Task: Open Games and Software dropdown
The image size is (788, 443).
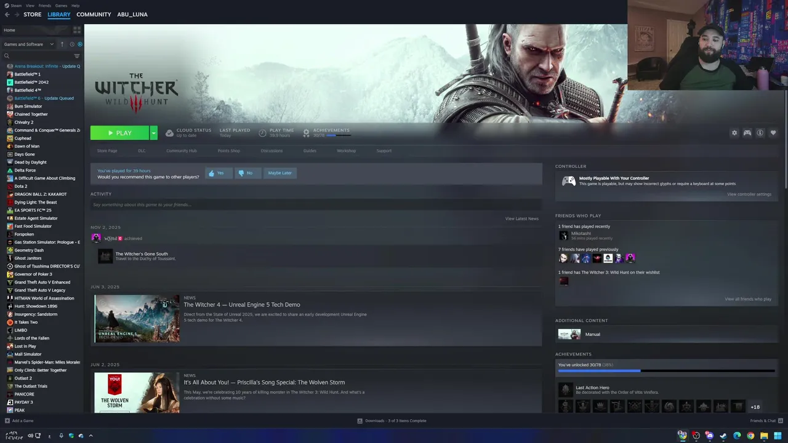Action: [x=28, y=44]
